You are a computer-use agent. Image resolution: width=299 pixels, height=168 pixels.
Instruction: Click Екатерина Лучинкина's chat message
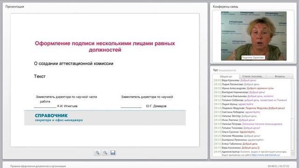tap(239, 140)
